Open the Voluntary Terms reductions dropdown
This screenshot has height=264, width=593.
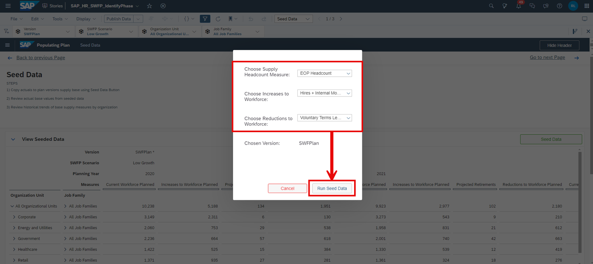tap(325, 118)
